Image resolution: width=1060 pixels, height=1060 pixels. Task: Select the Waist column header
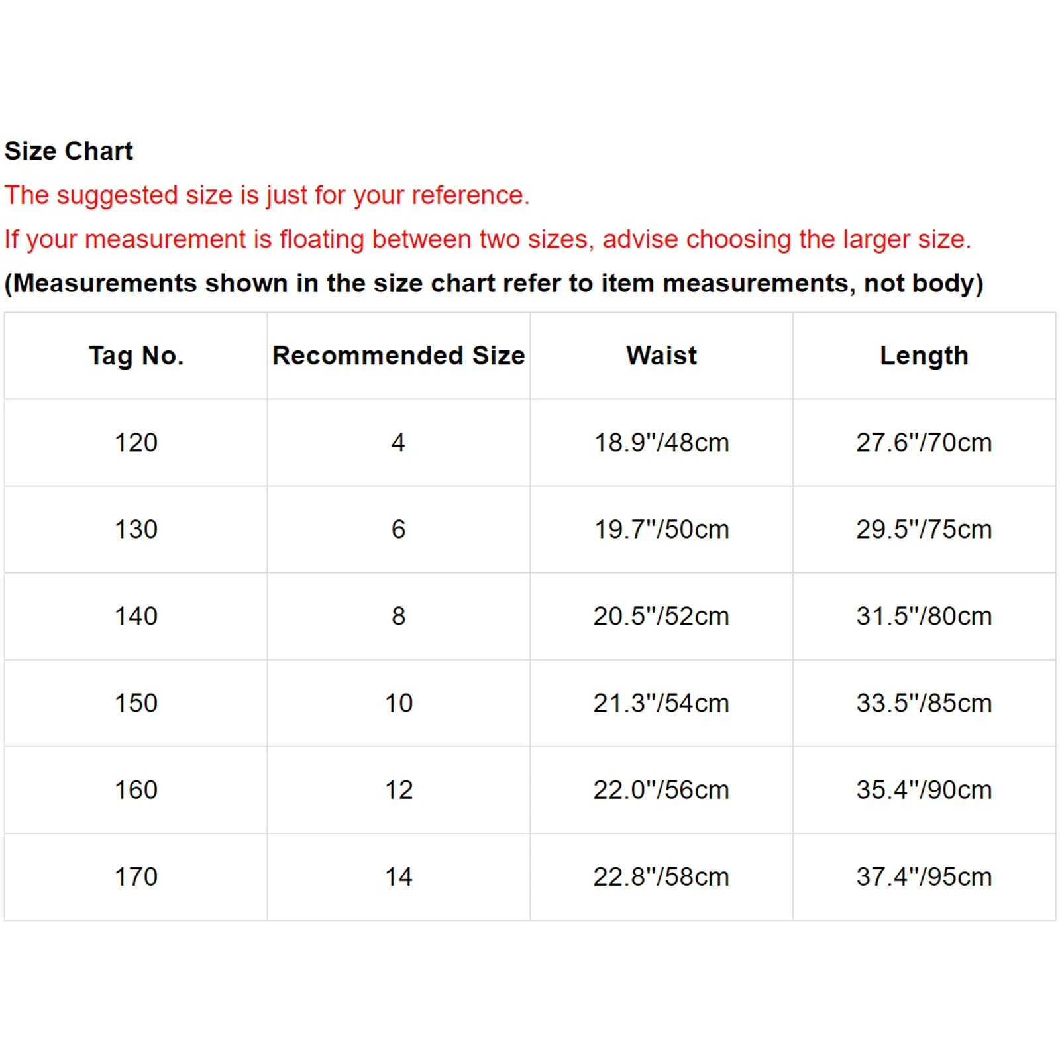point(661,356)
